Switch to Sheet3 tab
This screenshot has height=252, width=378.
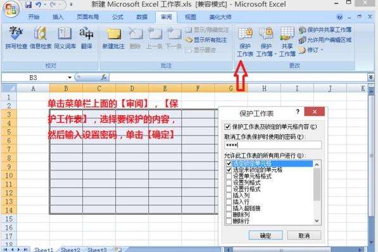pyautogui.click(x=97, y=249)
